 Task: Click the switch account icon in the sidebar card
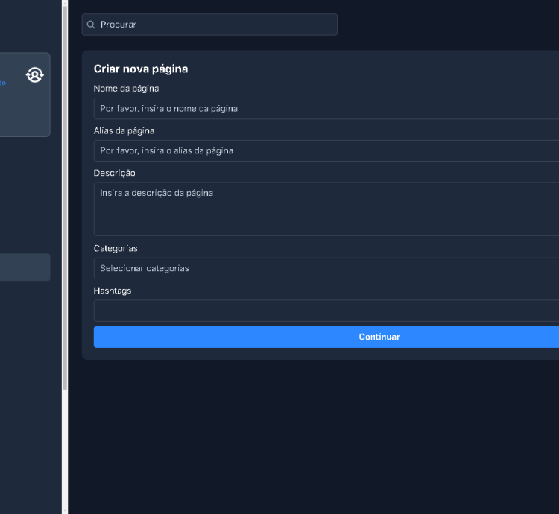[x=35, y=74]
